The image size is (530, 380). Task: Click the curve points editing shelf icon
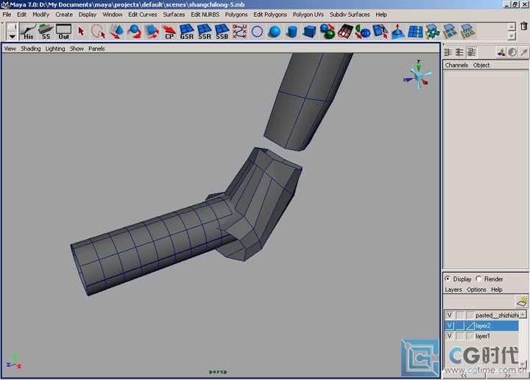click(x=239, y=32)
